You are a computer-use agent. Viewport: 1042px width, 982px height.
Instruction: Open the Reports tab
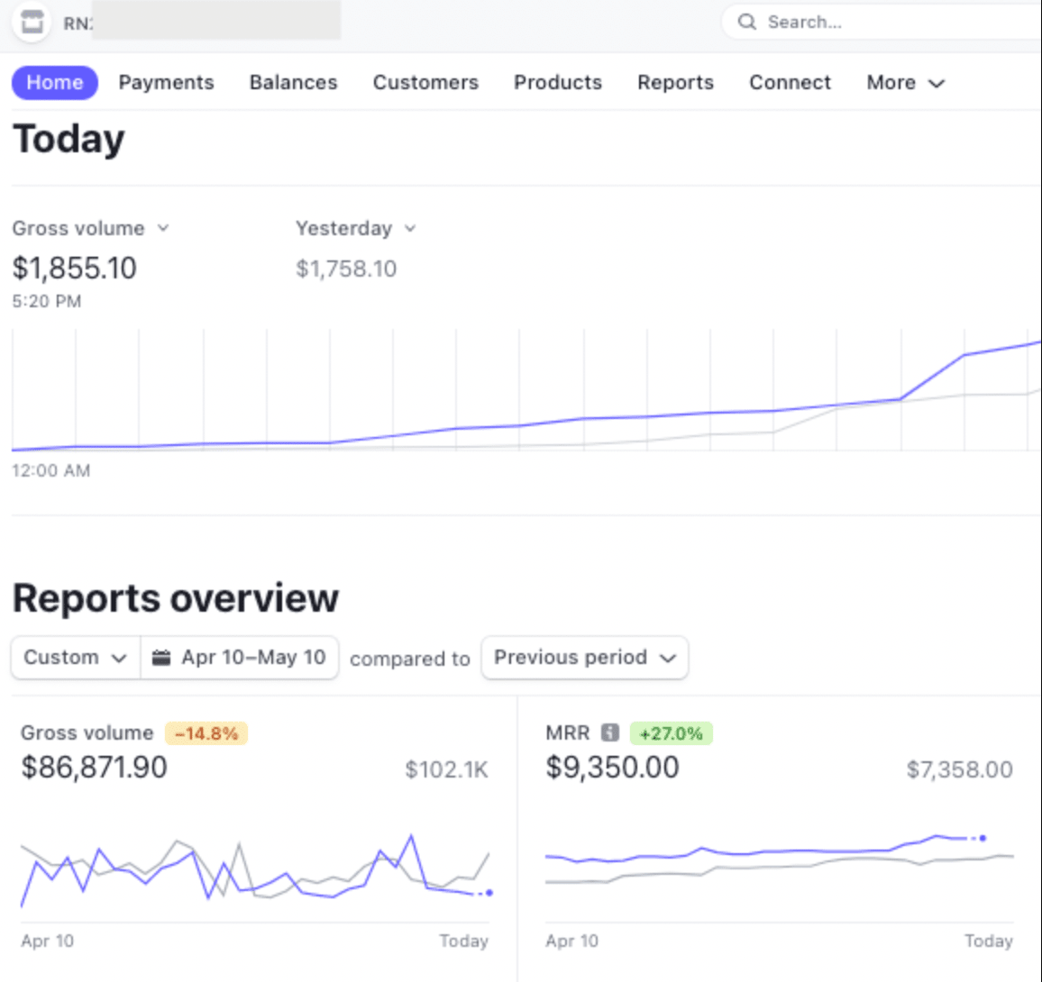coord(675,82)
